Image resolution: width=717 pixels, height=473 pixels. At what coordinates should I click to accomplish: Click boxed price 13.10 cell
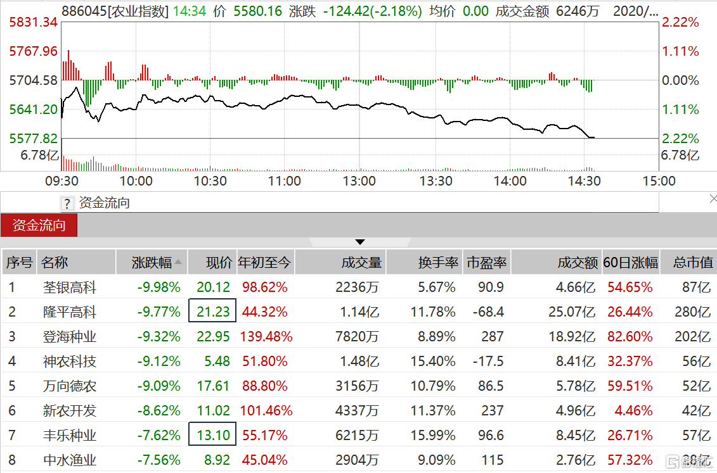click(212, 434)
